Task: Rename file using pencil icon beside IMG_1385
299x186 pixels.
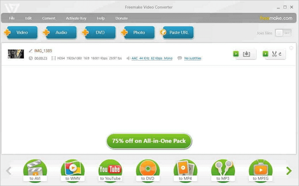Action: click(30, 51)
